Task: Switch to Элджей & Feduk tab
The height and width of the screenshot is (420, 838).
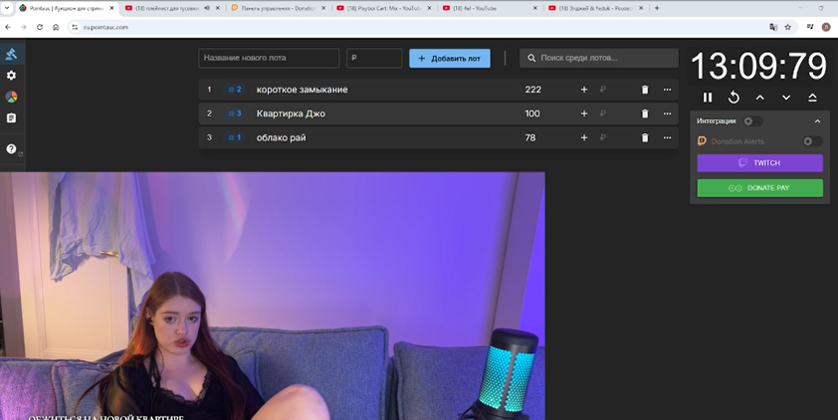Action: click(596, 8)
